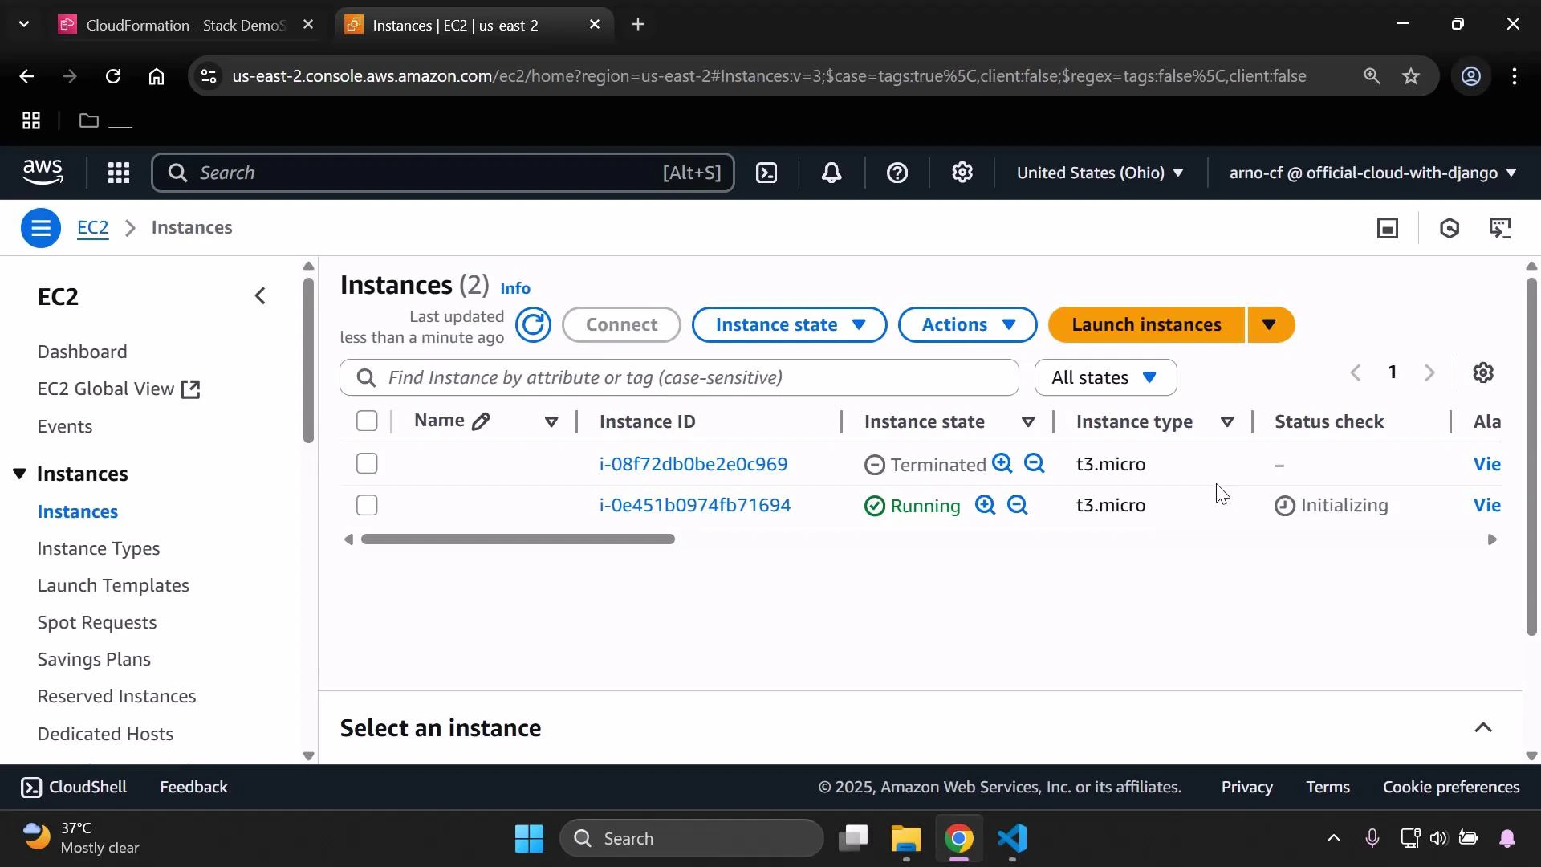Bookmark this page with the star
This screenshot has height=867, width=1541.
click(x=1411, y=76)
